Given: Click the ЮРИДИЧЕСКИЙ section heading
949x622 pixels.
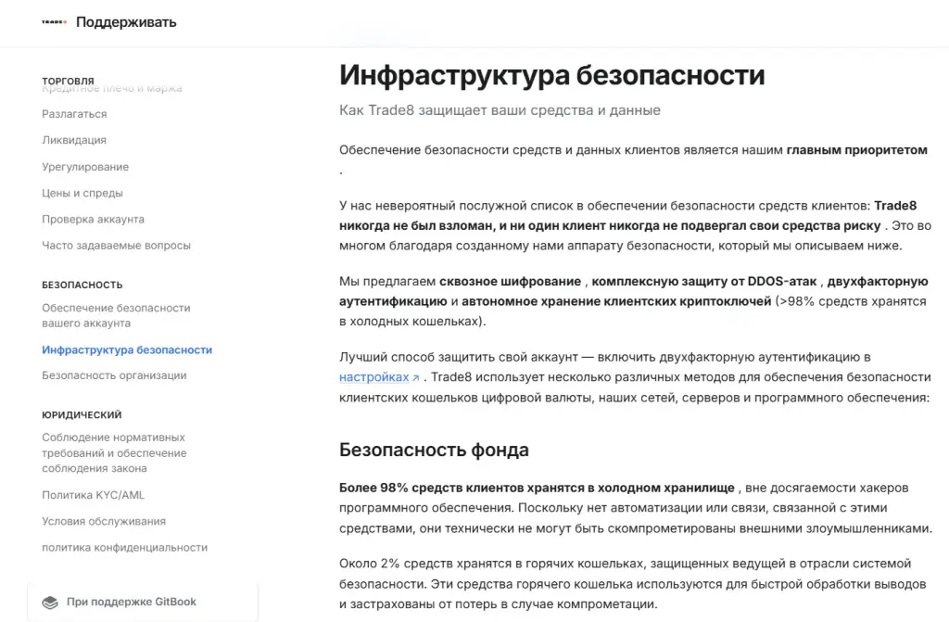Looking at the screenshot, I should (x=82, y=415).
